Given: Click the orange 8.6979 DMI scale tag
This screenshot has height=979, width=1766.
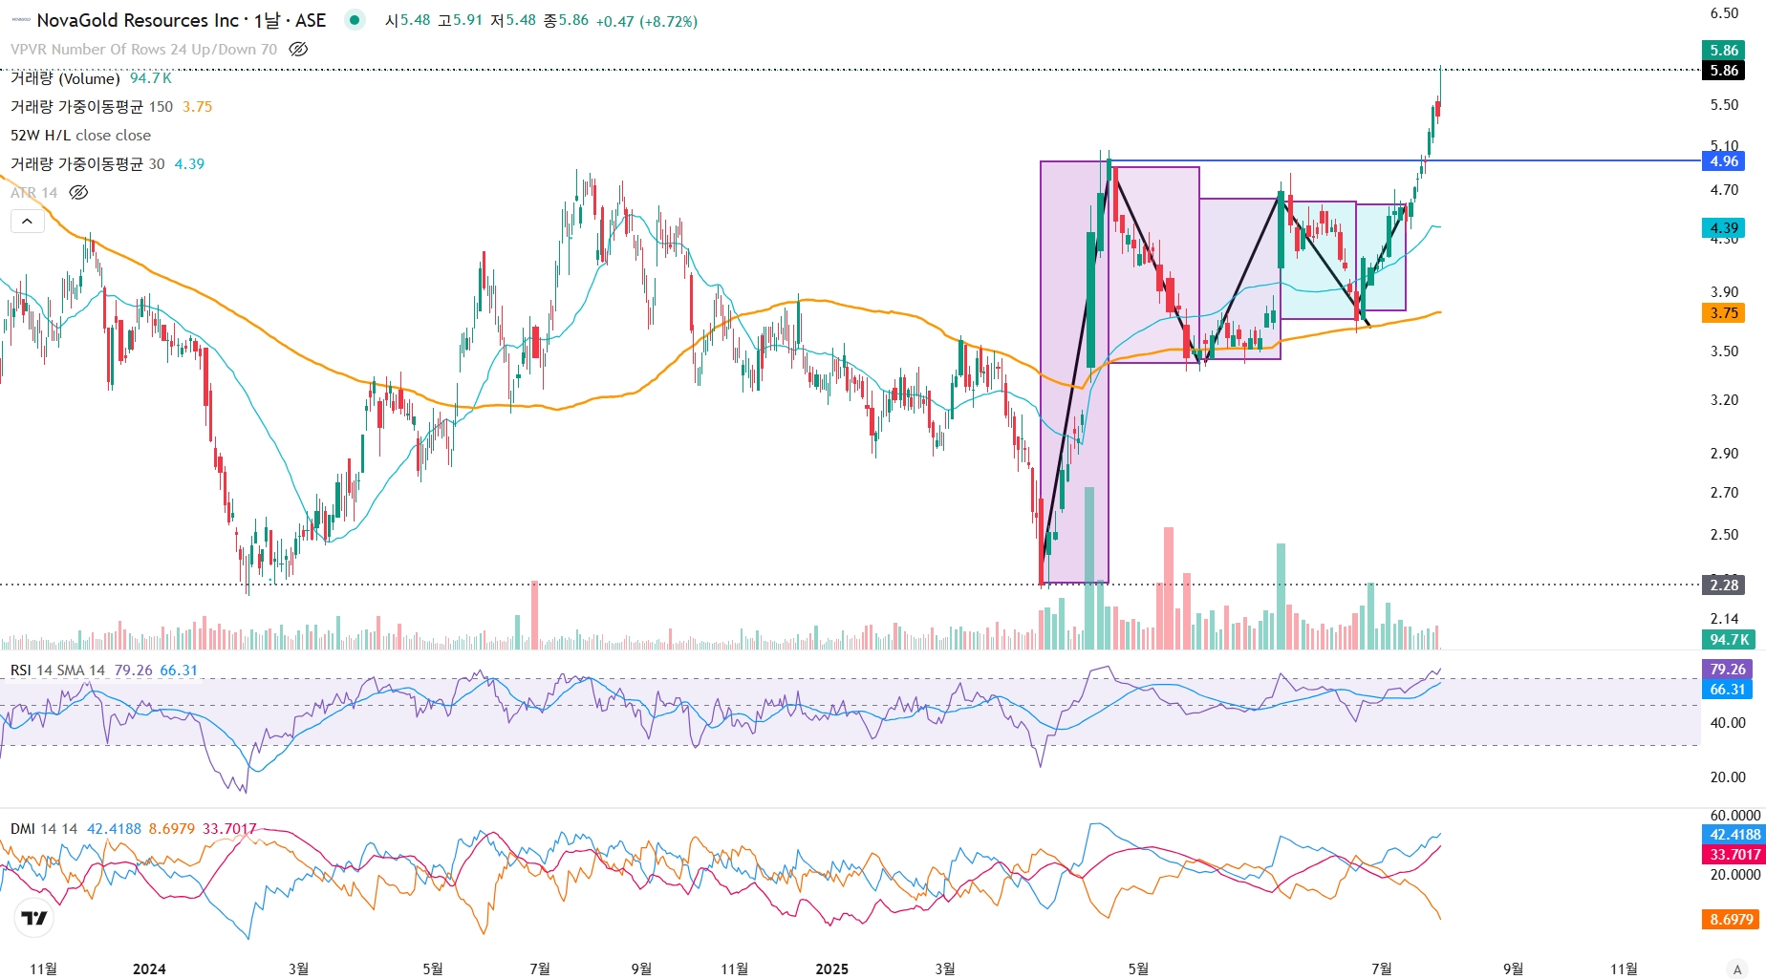Looking at the screenshot, I should pyautogui.click(x=1732, y=919).
